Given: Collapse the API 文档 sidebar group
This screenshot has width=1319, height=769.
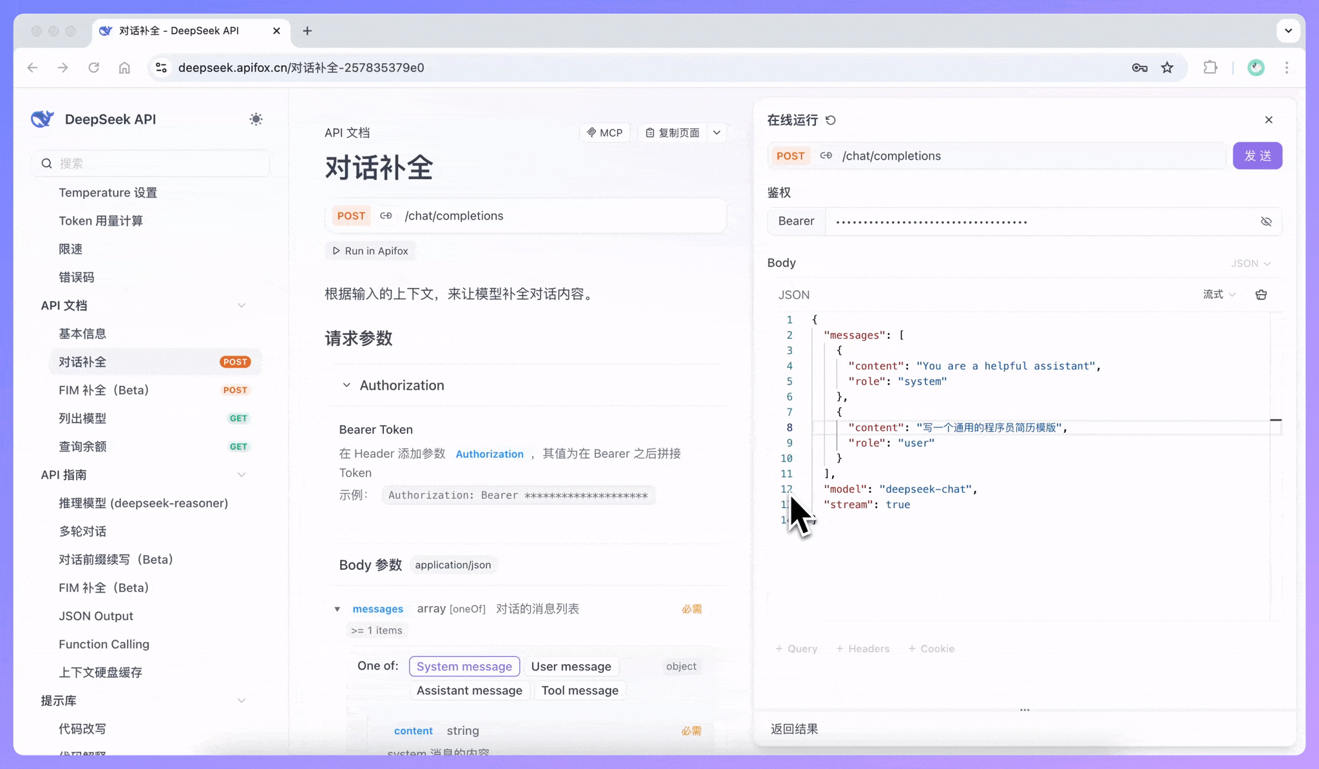Looking at the screenshot, I should click(x=242, y=305).
